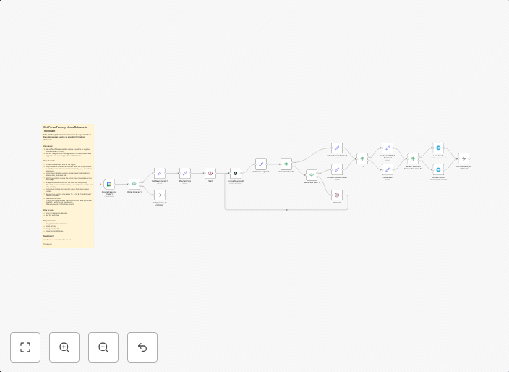
Task: Select the If node directly before the Telegram nodes
Action: coord(413,158)
